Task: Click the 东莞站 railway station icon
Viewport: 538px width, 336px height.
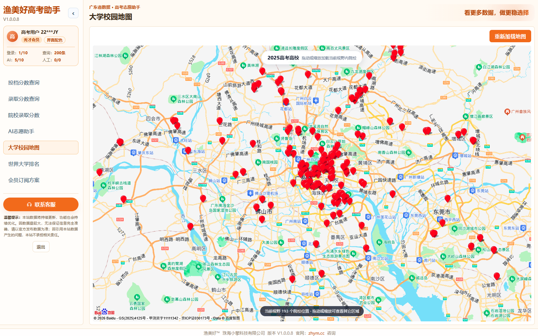Action: point(473,191)
